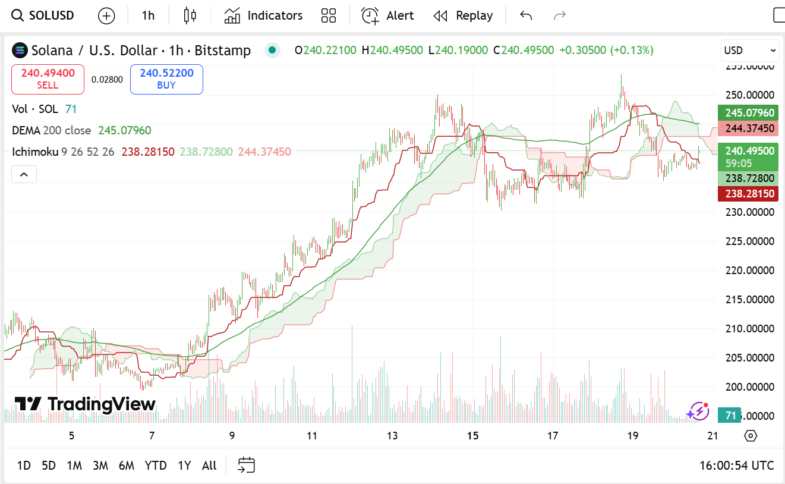
Task: Open the indicator templates grid icon
Action: (x=329, y=15)
